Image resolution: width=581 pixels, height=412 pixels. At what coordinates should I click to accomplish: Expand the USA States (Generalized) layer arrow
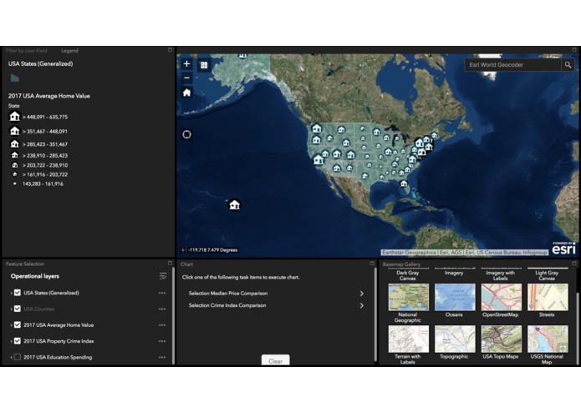pyautogui.click(x=11, y=293)
